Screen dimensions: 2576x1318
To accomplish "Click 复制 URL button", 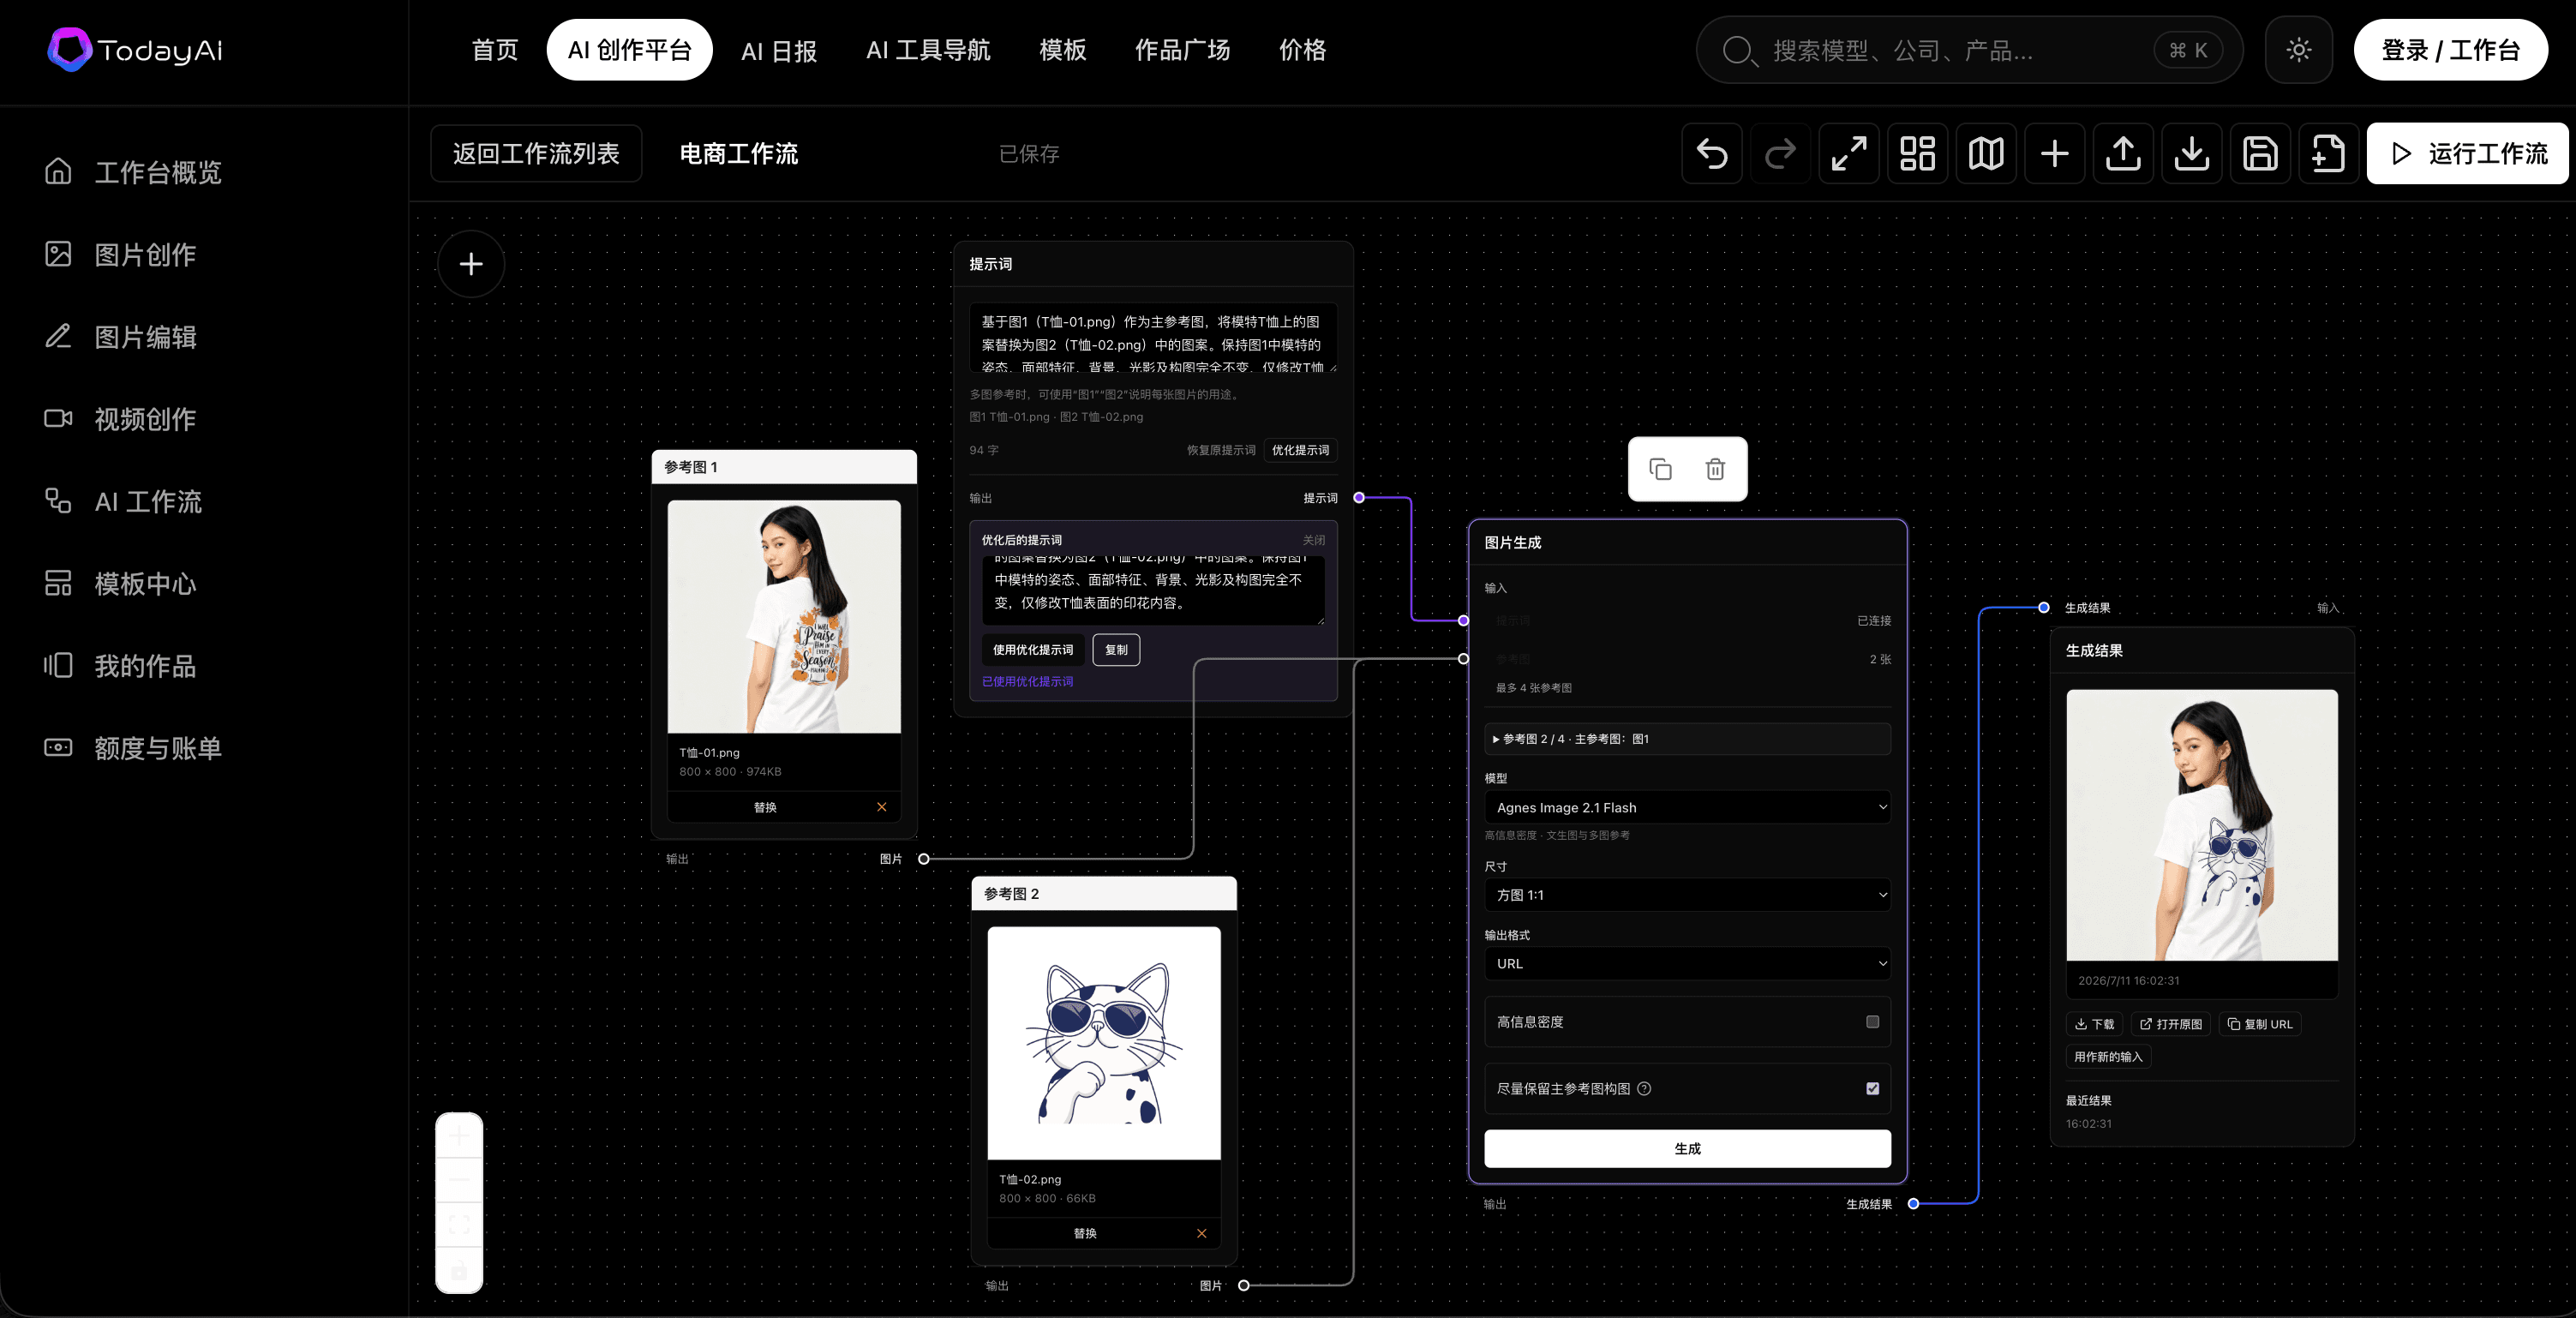I will [2260, 1024].
